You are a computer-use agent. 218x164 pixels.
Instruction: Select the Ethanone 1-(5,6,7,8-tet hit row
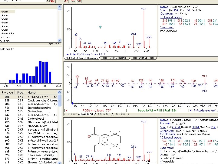29,122
